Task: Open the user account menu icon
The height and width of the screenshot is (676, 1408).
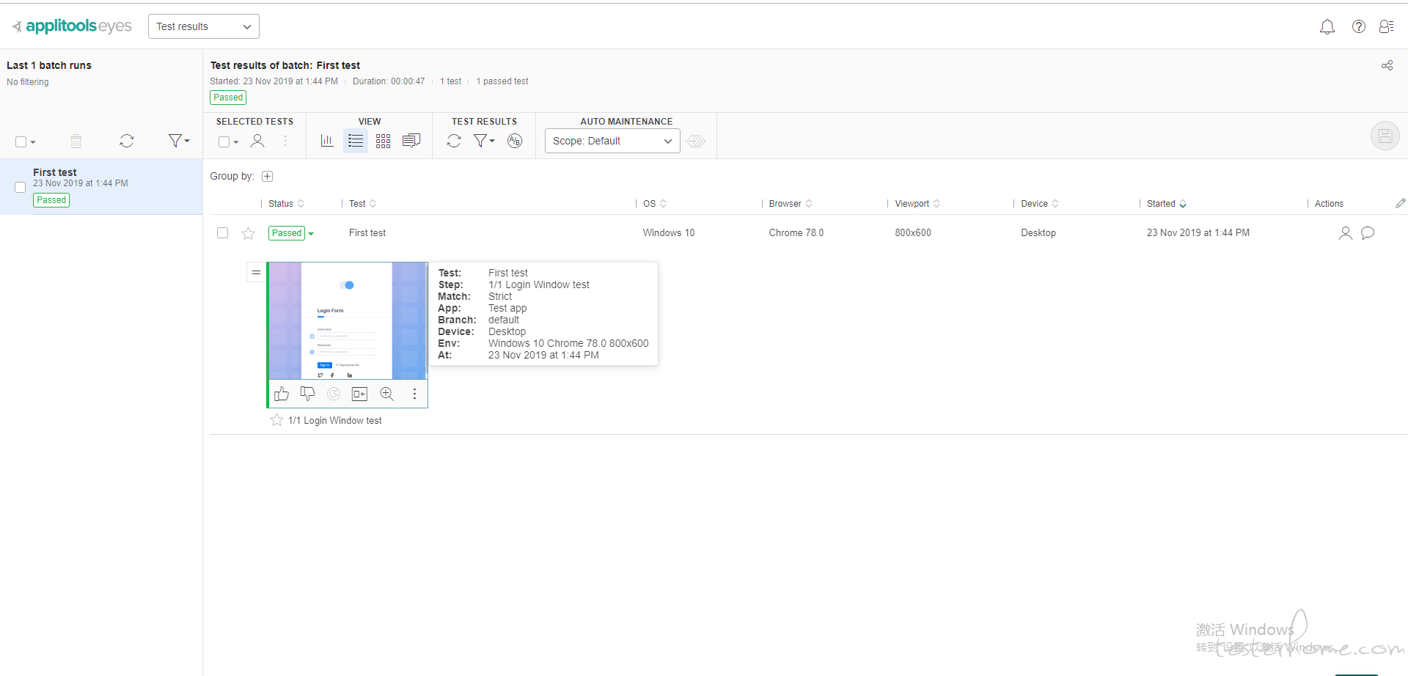Action: tap(1386, 26)
